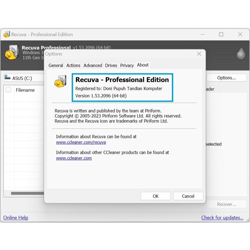Maximize the Recuva main window

tap(221, 34)
